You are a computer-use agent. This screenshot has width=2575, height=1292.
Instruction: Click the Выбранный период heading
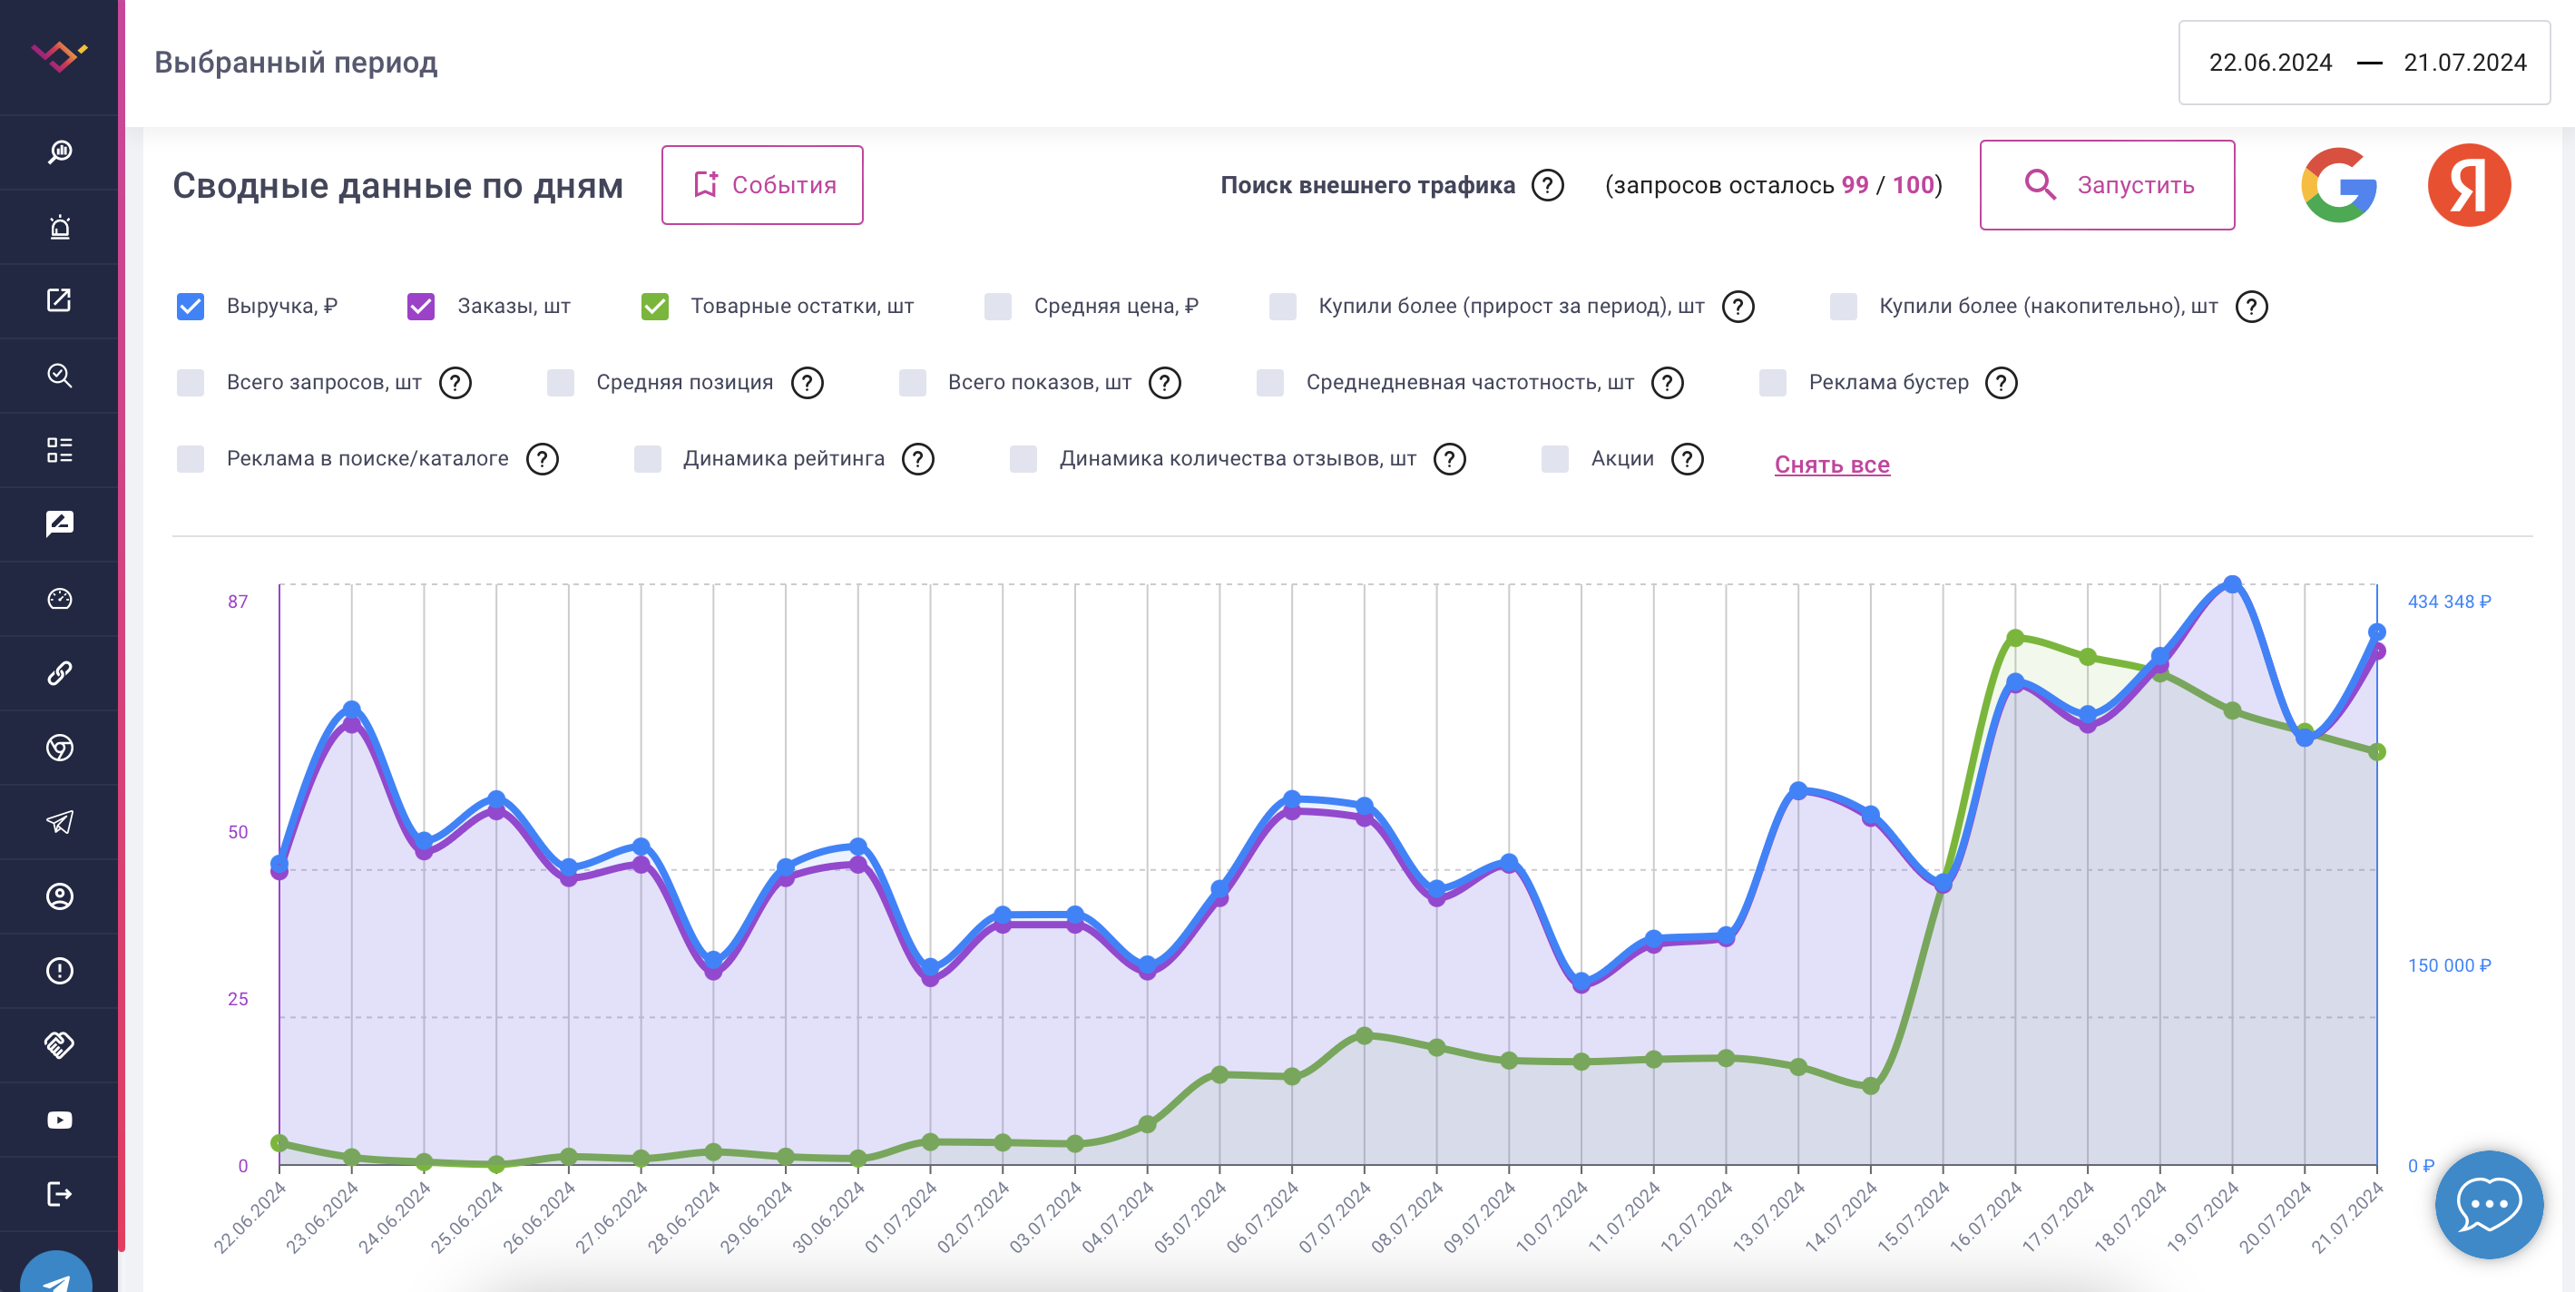click(296, 63)
